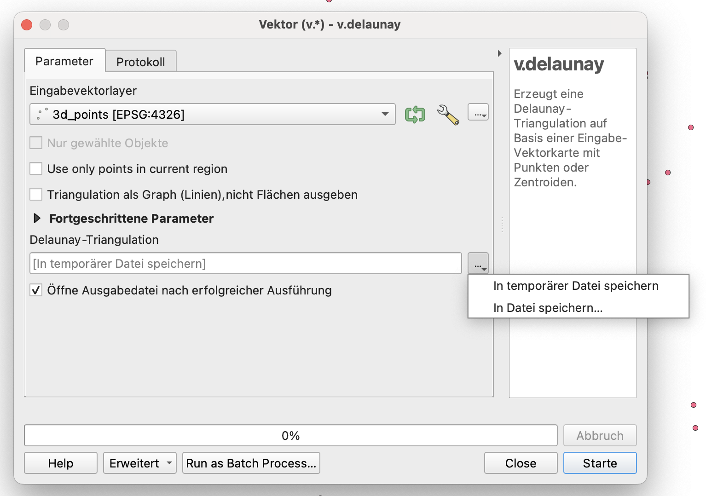Click the Starte button
Viewport: 706px width, 496px height.
coord(600,463)
